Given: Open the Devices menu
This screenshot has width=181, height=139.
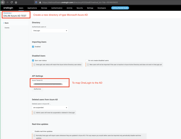Looking at the screenshot, I should [44, 8].
